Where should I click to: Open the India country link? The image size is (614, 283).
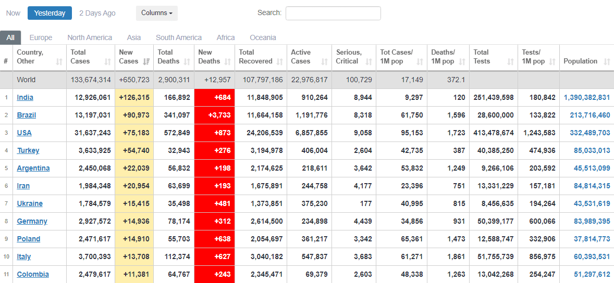[x=25, y=97]
